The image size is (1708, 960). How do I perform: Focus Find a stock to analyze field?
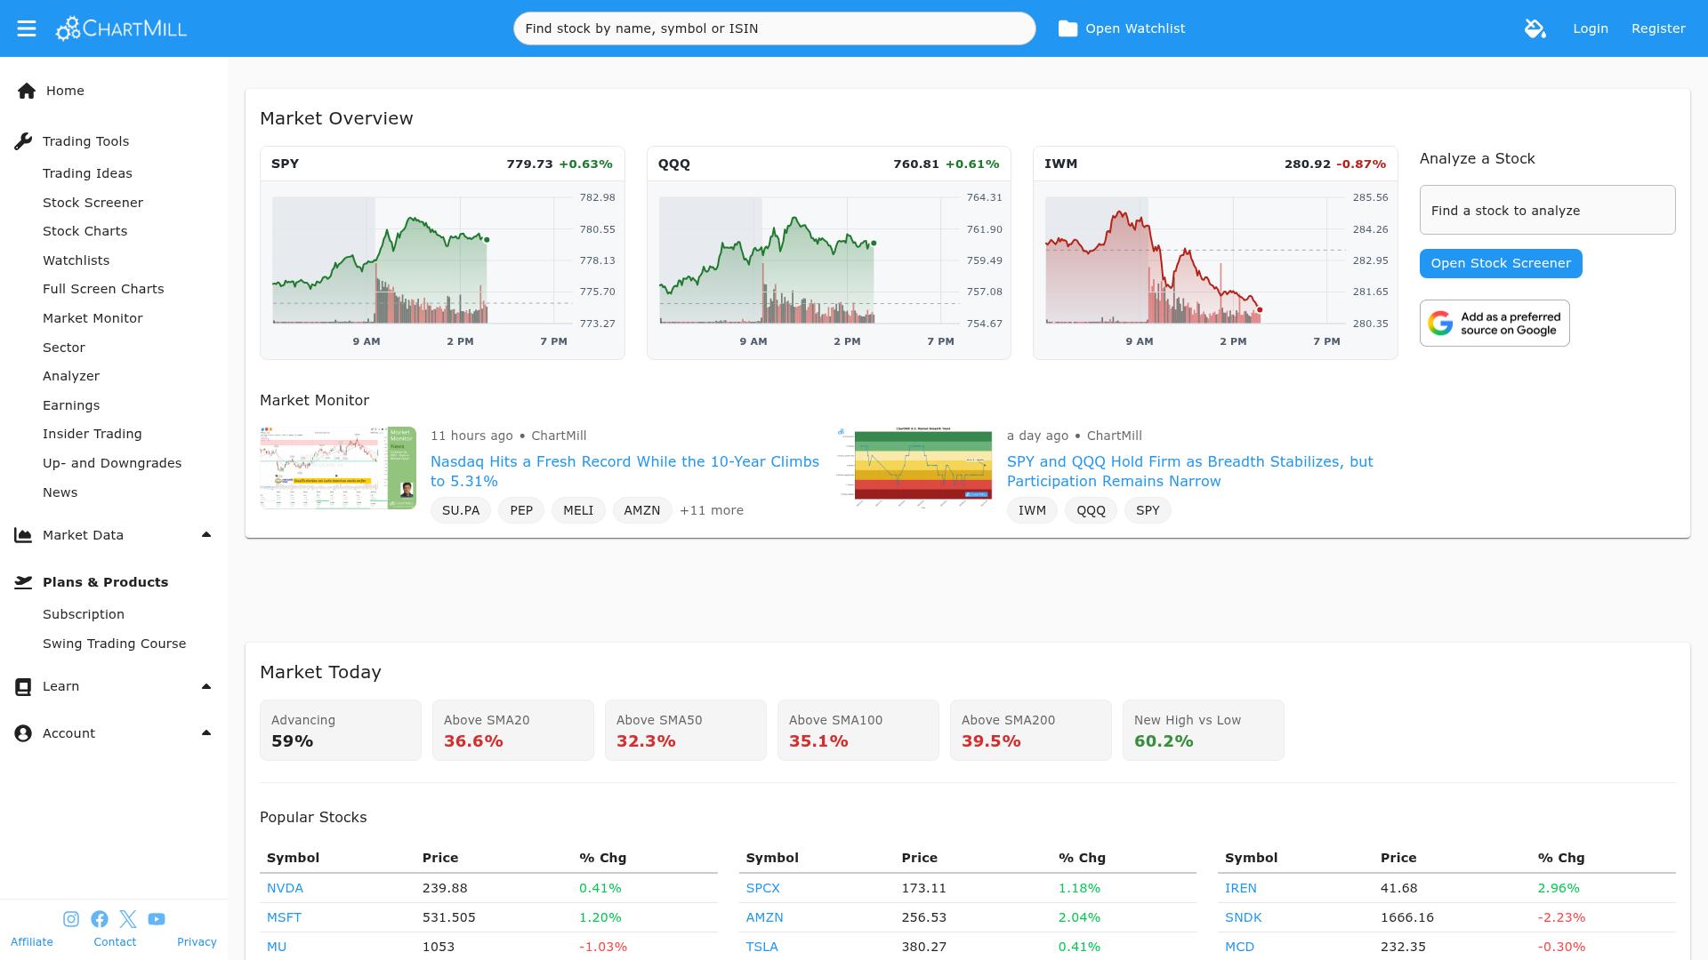click(1547, 210)
